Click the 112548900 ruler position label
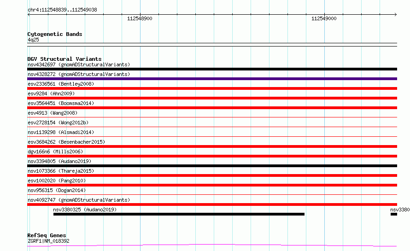This screenshot has height=251, width=410. coord(140,18)
